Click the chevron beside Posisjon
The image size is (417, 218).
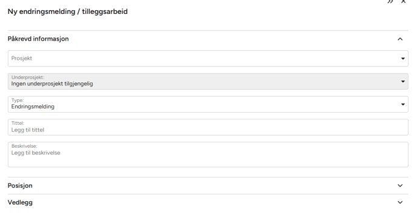point(400,185)
